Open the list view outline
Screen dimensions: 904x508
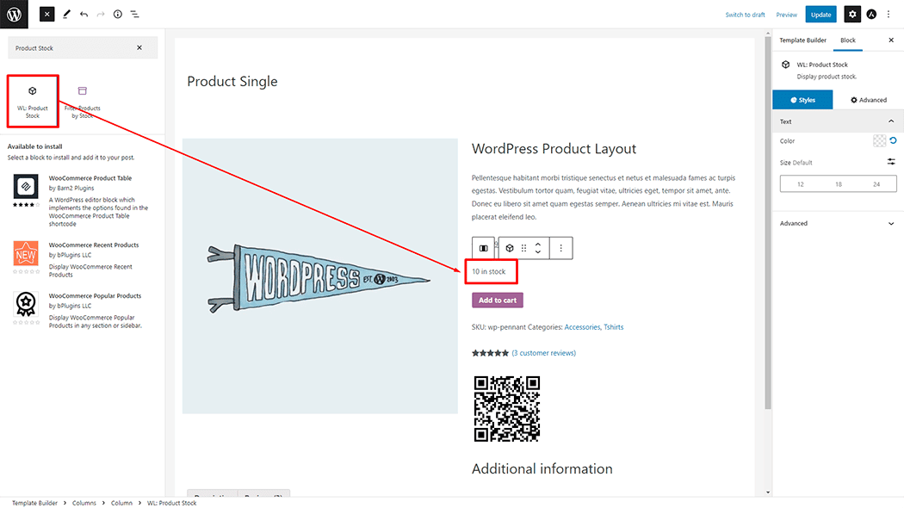click(135, 15)
